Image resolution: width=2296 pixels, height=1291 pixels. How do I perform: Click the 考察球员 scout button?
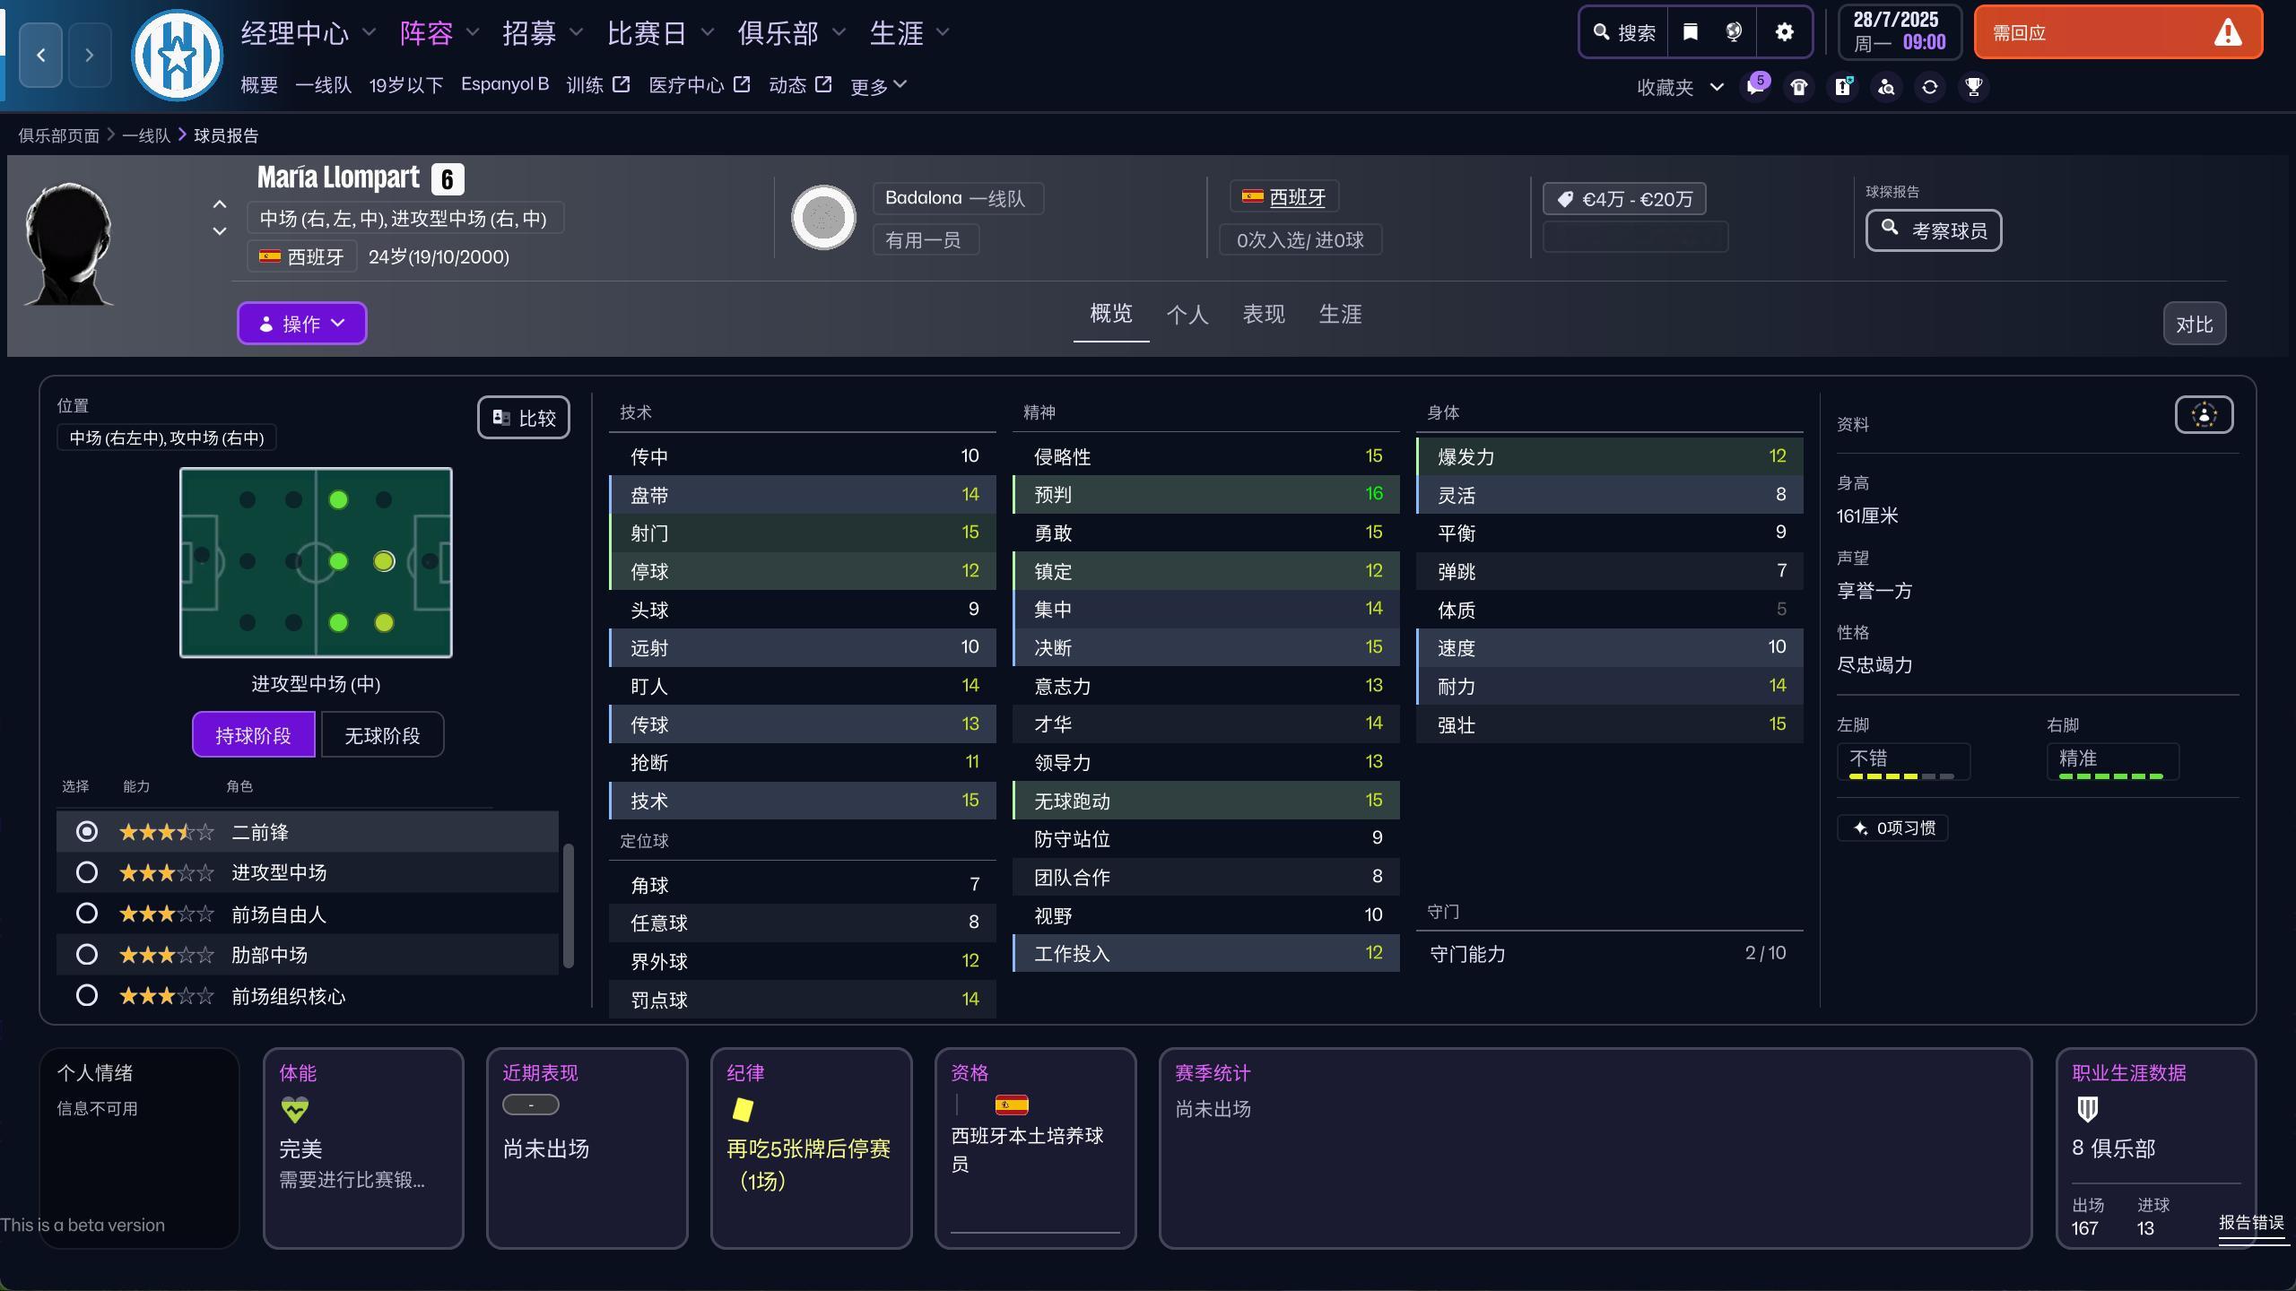pyautogui.click(x=1934, y=230)
